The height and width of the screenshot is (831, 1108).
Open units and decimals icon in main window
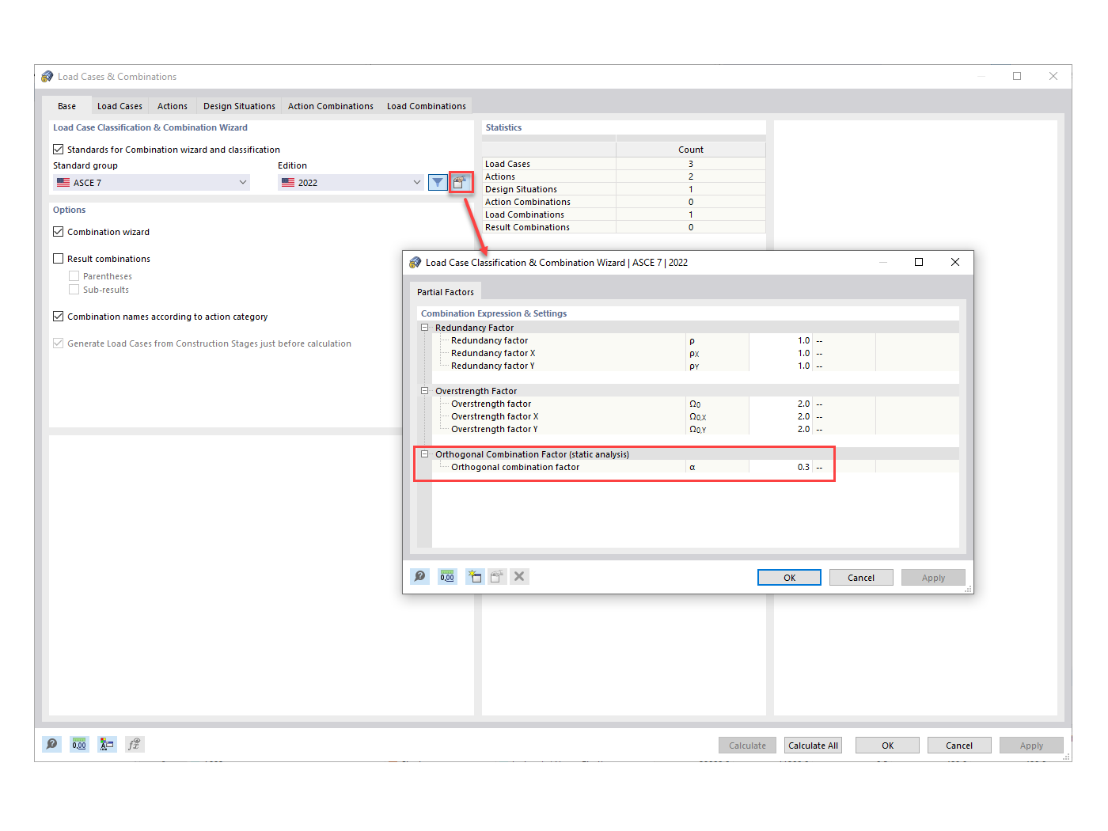(x=79, y=744)
